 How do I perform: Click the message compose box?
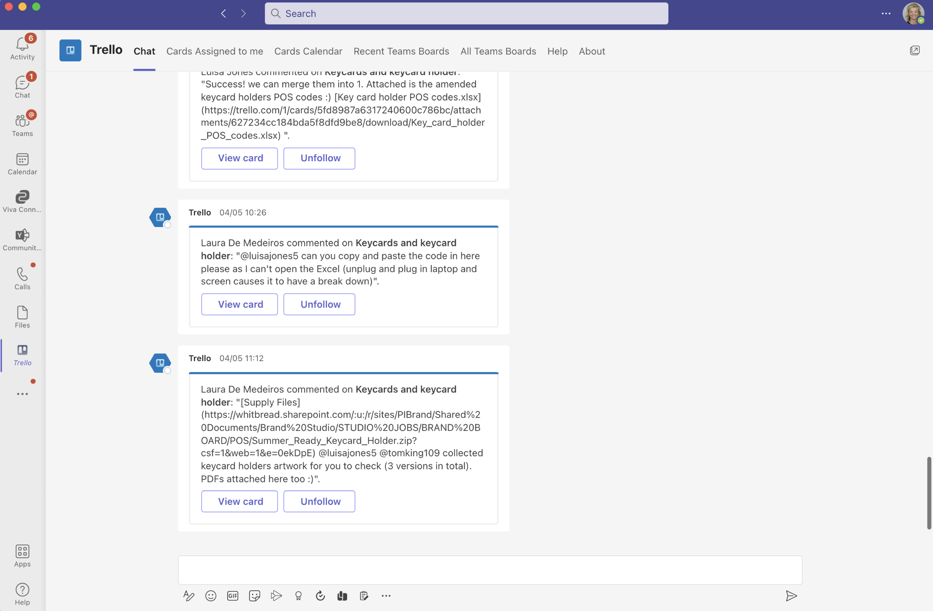click(490, 570)
